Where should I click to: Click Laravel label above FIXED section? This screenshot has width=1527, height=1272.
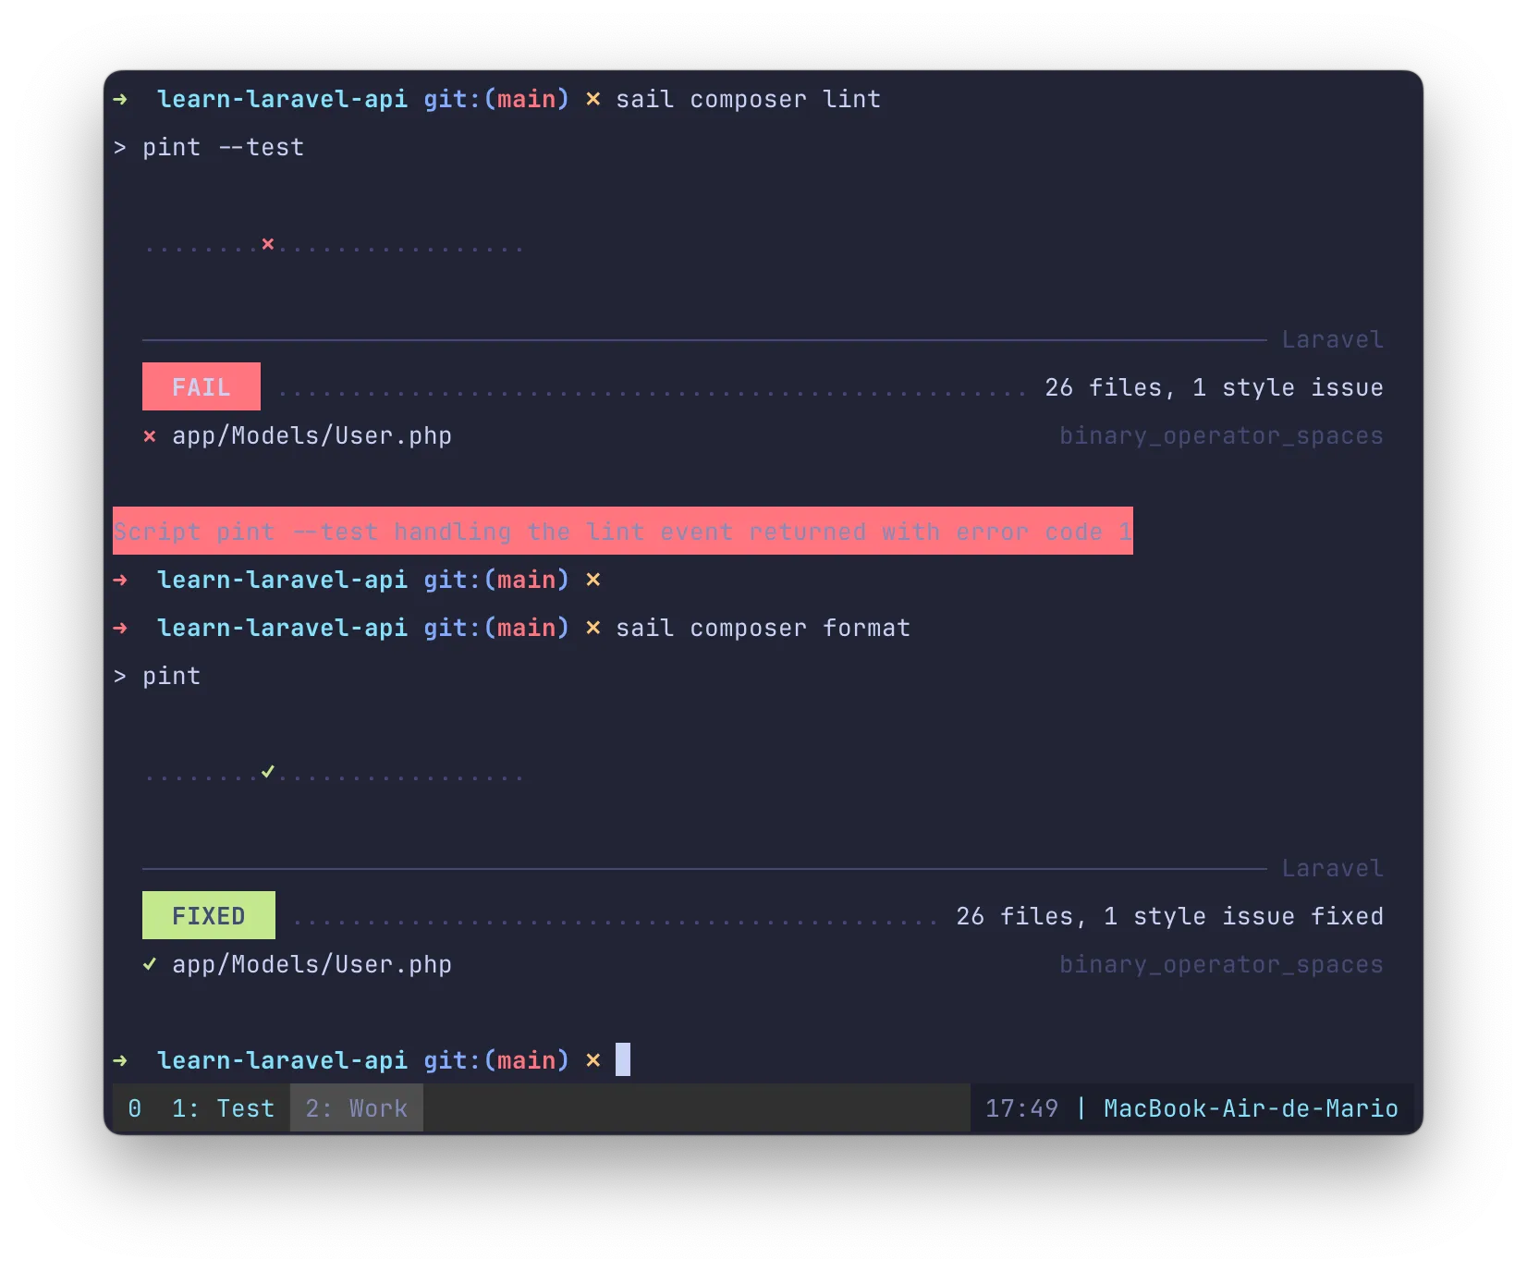[x=1333, y=868]
